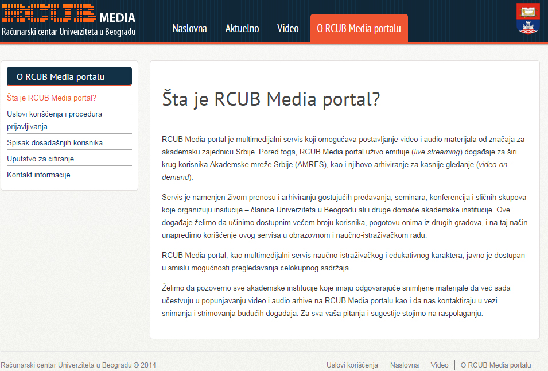Click the RCUB MEDIA logo
The width and height of the screenshot is (548, 371).
tap(69, 14)
